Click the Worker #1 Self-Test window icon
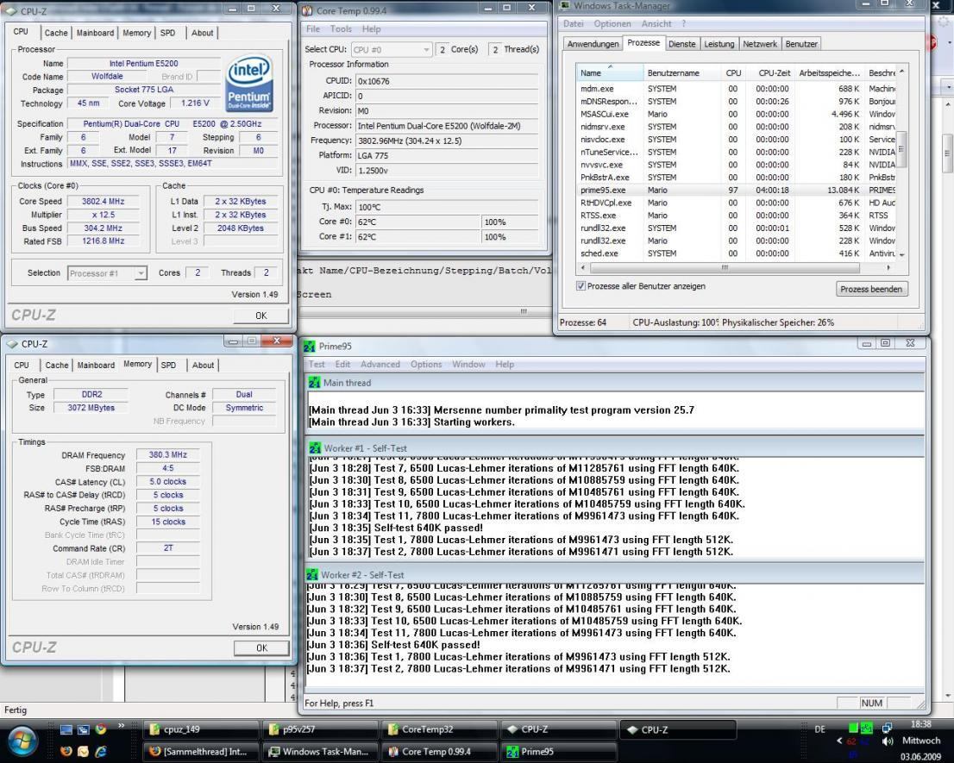This screenshot has width=954, height=763. [x=315, y=448]
